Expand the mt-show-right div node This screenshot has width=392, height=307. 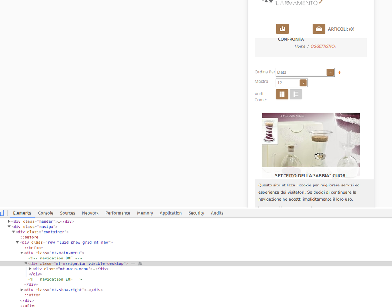click(22, 290)
